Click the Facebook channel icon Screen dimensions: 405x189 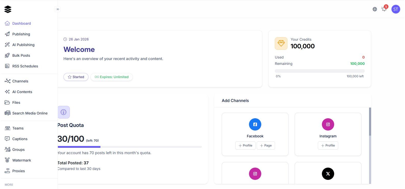coord(255,124)
